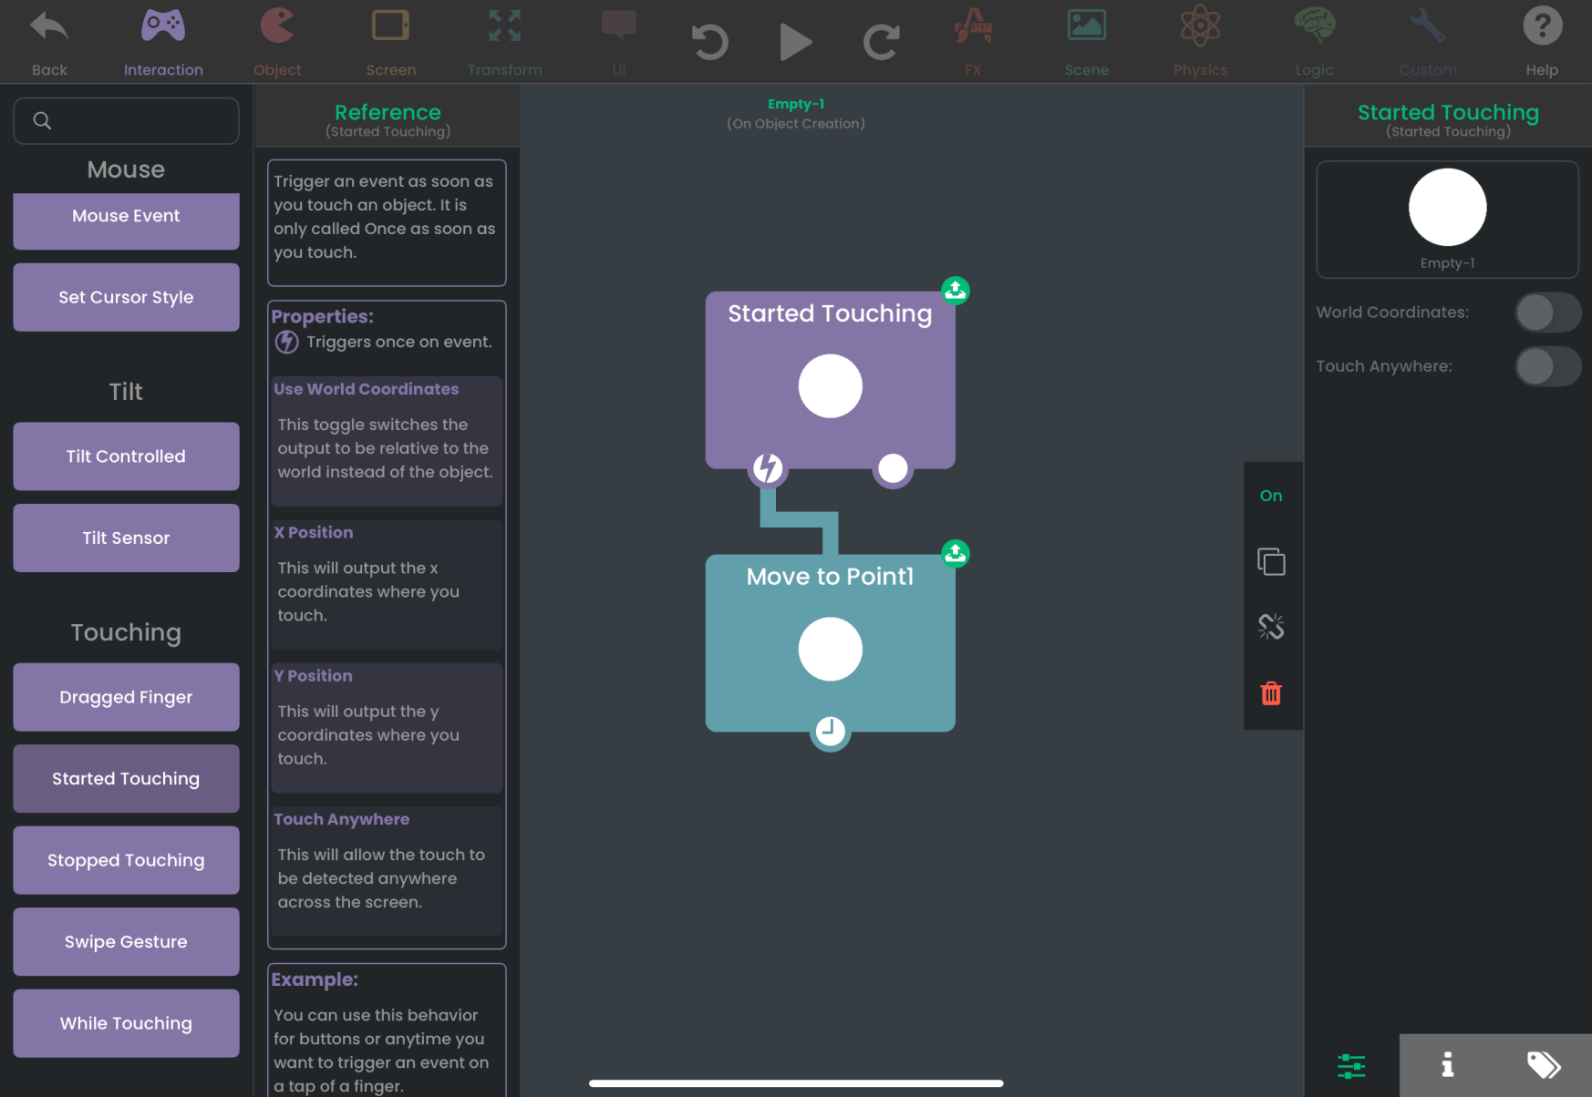Enable the World Coordinates toggle
1592x1097 pixels.
click(1547, 313)
